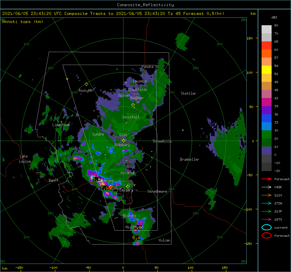Click the light gray 80 dBZ swatch
Viewport: 291px width, 272px height.
click(266, 29)
